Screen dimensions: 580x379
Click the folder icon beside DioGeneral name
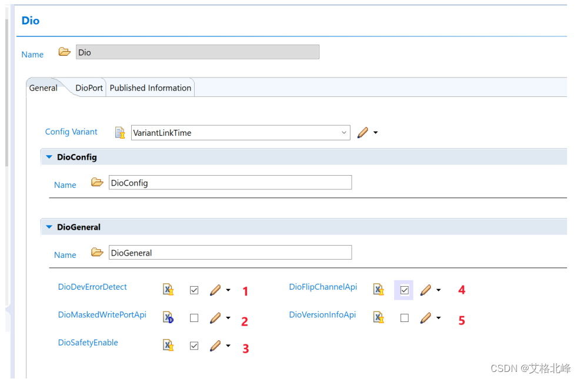click(x=97, y=252)
